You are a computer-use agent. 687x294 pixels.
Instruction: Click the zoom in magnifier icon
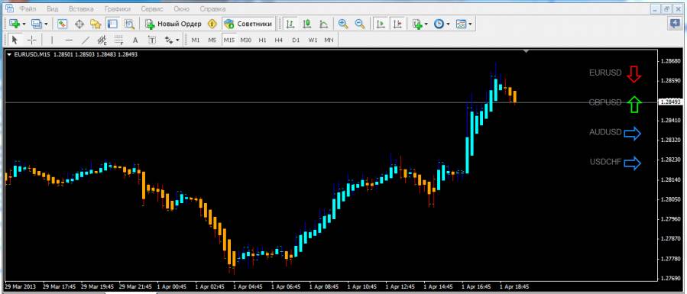click(x=343, y=24)
